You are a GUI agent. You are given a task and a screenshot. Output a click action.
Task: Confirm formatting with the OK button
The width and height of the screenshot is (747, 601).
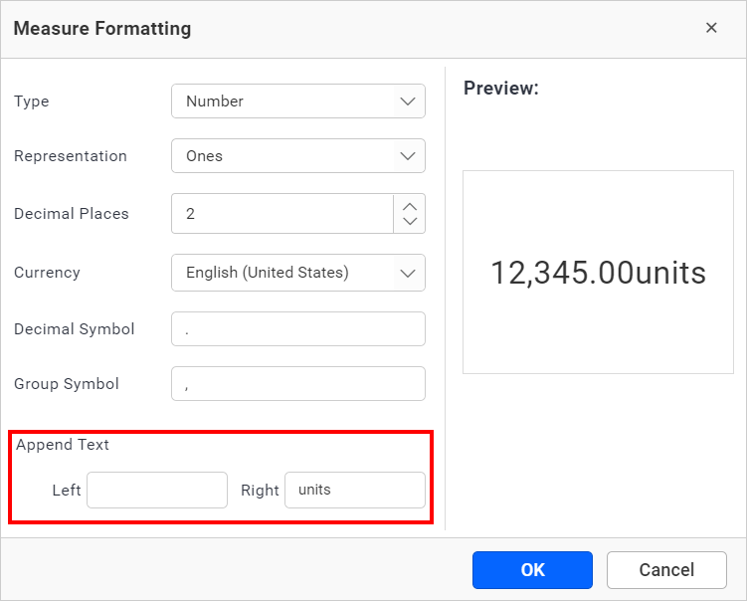[532, 570]
